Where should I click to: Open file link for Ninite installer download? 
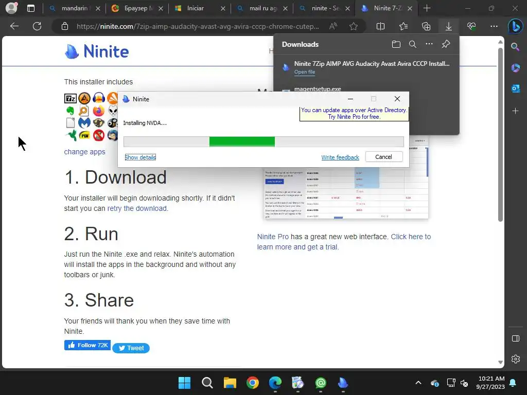click(x=305, y=72)
